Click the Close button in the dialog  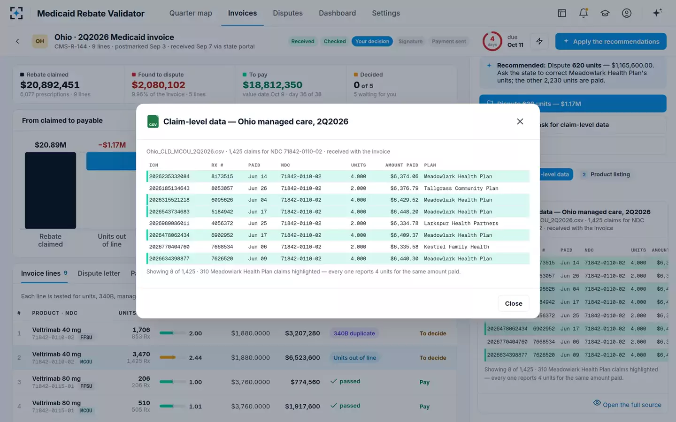[514, 303]
